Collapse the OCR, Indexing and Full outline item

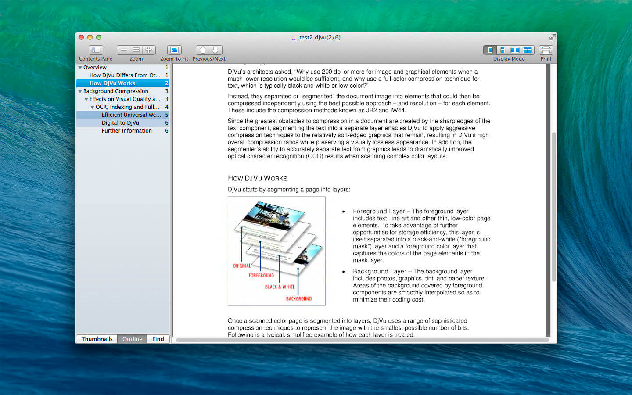(x=92, y=107)
